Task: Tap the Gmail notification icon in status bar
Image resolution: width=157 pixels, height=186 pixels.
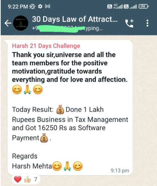Action: [48, 6]
